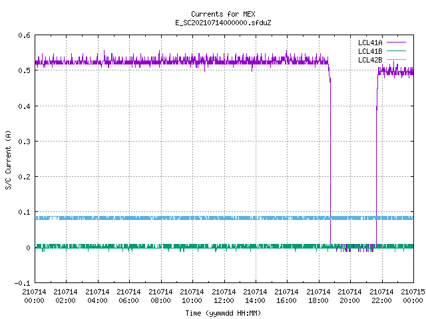Image resolution: width=426 pixels, height=319 pixels.
Task: Click the 06:00 time tick label
Action: (x=128, y=300)
